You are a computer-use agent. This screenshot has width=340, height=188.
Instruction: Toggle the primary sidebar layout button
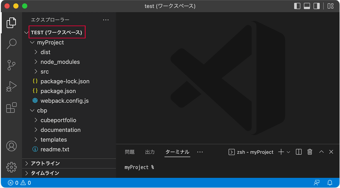[x=297, y=6]
